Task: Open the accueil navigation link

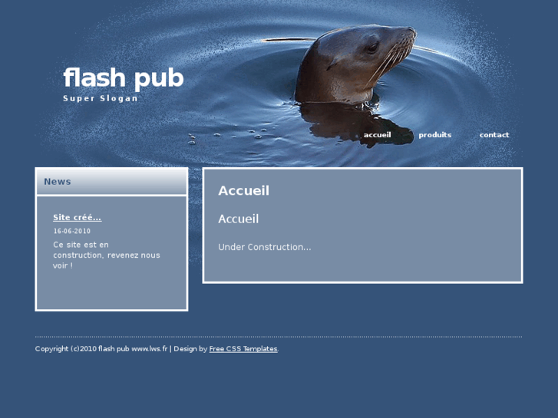Action: [377, 135]
